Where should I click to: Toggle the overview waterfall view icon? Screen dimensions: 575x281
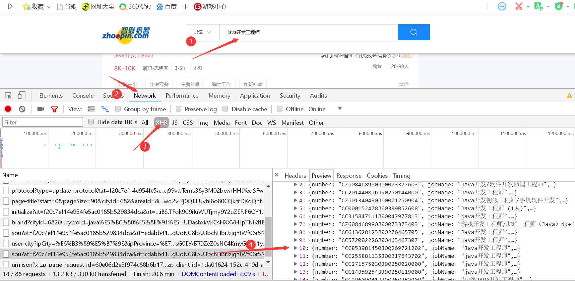(105, 109)
